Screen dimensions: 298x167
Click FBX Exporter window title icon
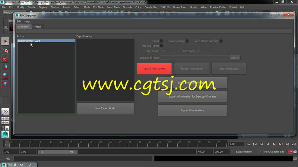pyautogui.click(x=17, y=16)
